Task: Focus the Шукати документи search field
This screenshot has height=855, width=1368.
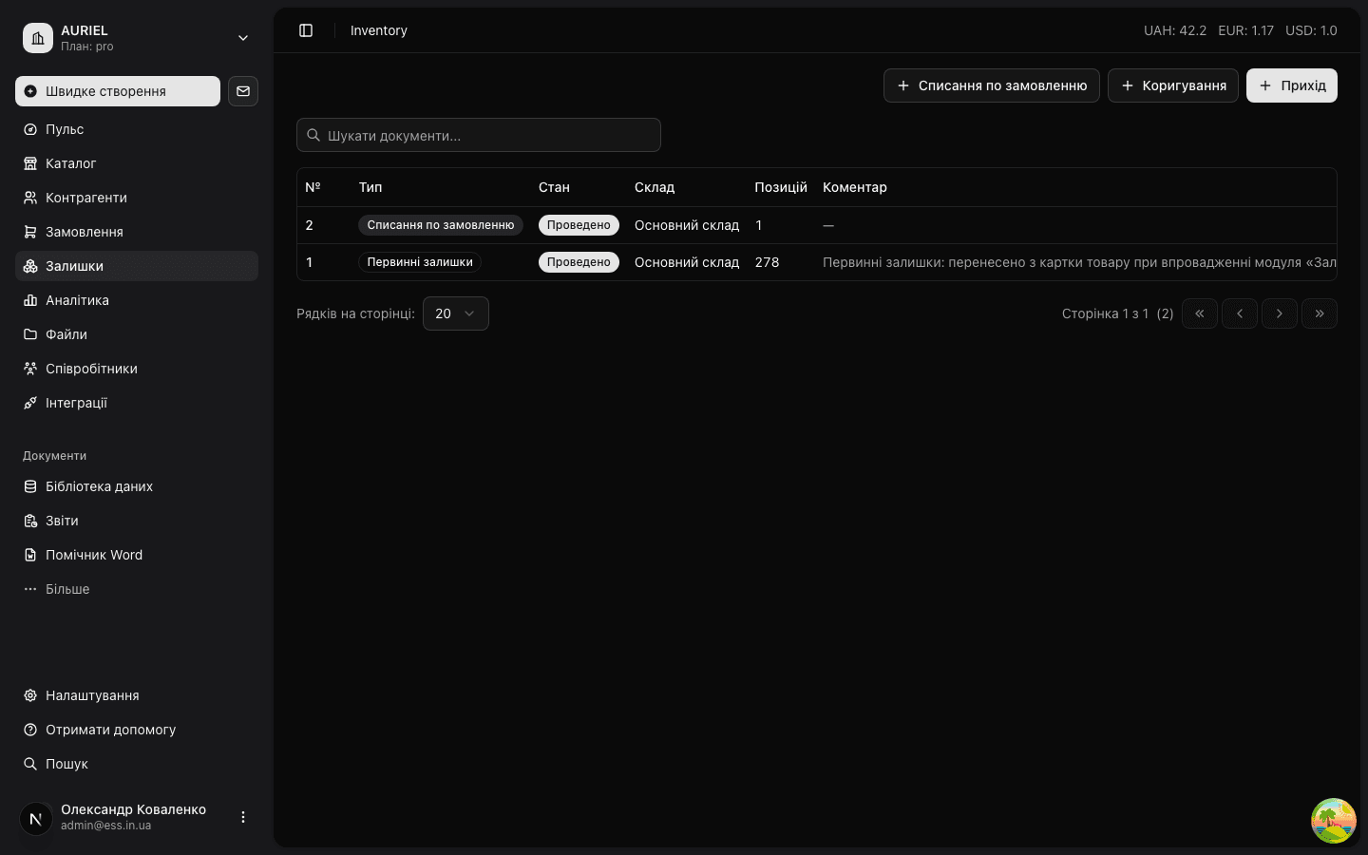Action: (479, 135)
